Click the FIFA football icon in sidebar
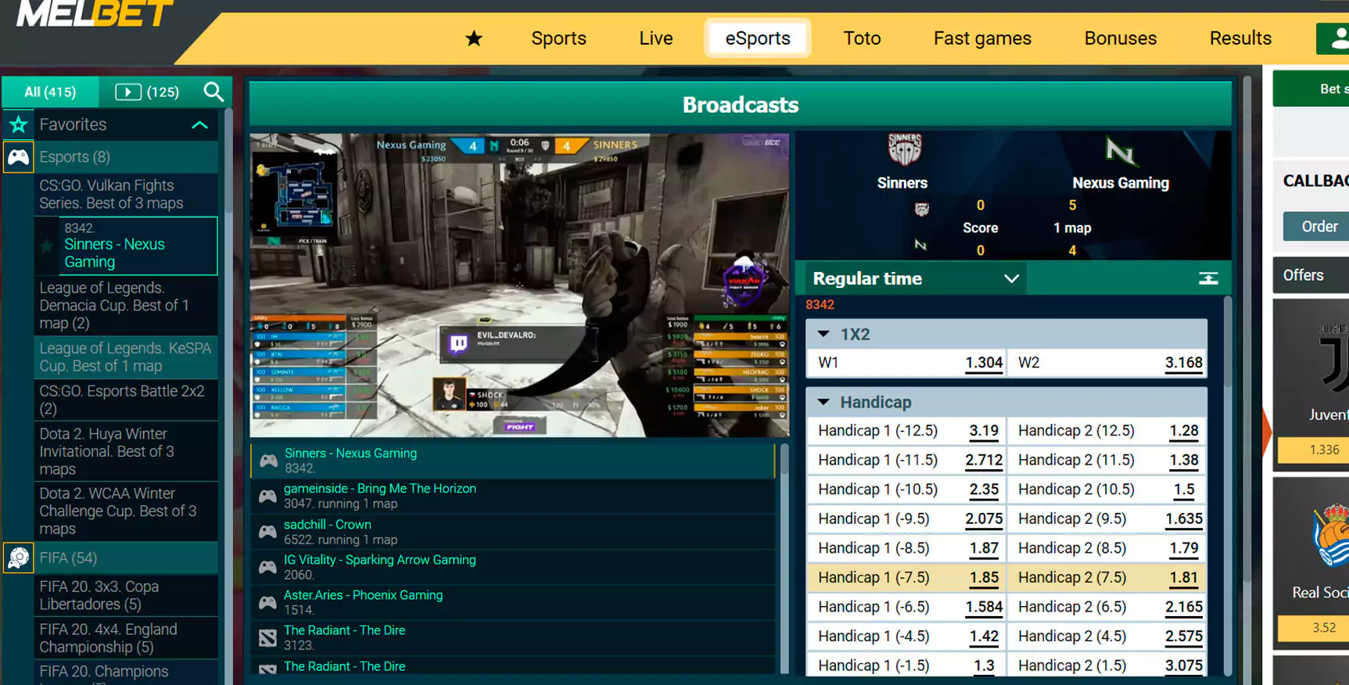The width and height of the screenshot is (1349, 685). tap(19, 558)
